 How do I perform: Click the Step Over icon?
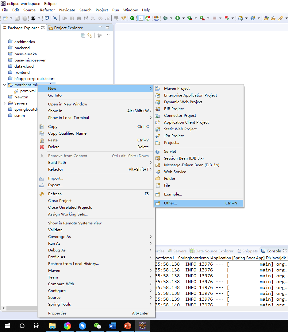pos(100,18)
